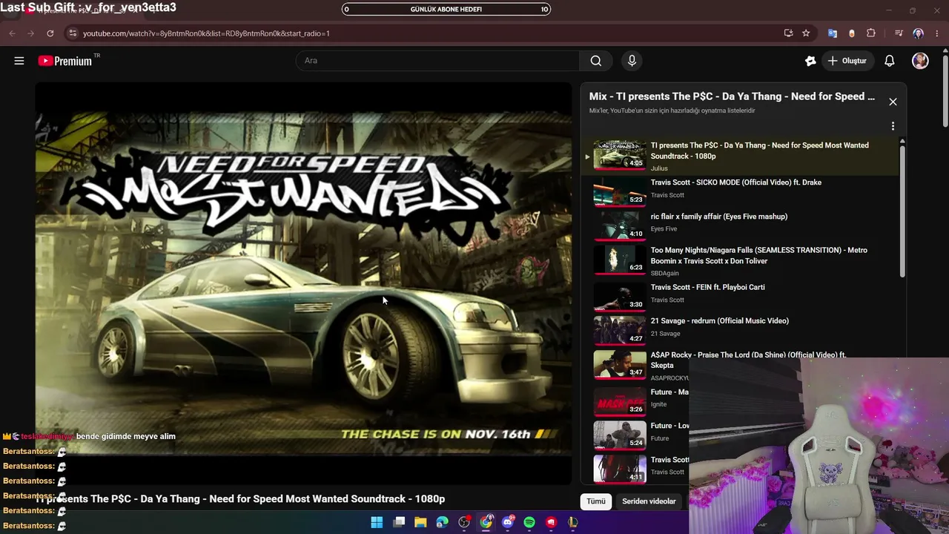Go forward in browser history

31,33
